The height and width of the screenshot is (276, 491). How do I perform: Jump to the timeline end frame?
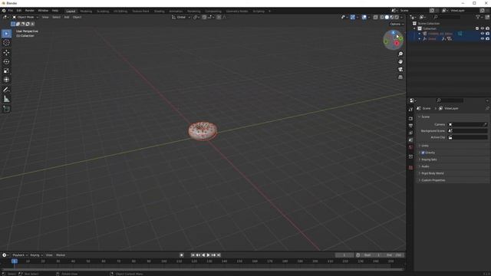pyautogui.click(x=219, y=255)
